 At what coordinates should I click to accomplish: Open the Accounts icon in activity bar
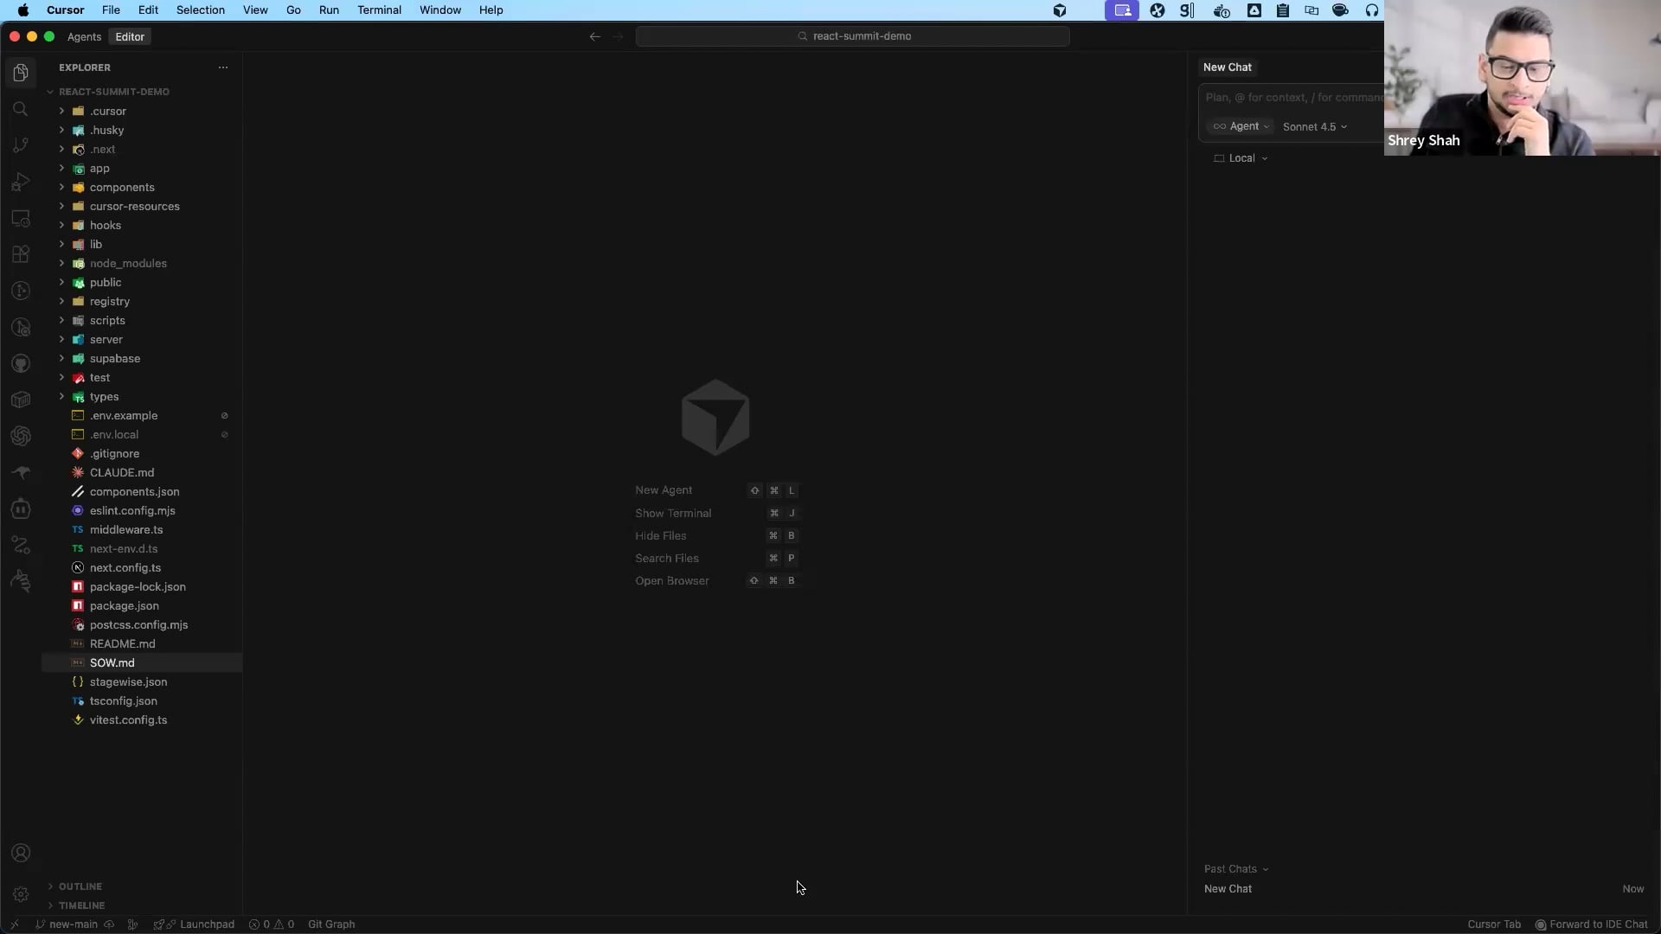coord(21,854)
